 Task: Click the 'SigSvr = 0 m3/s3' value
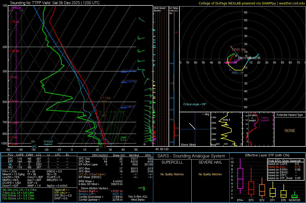pos(57,186)
